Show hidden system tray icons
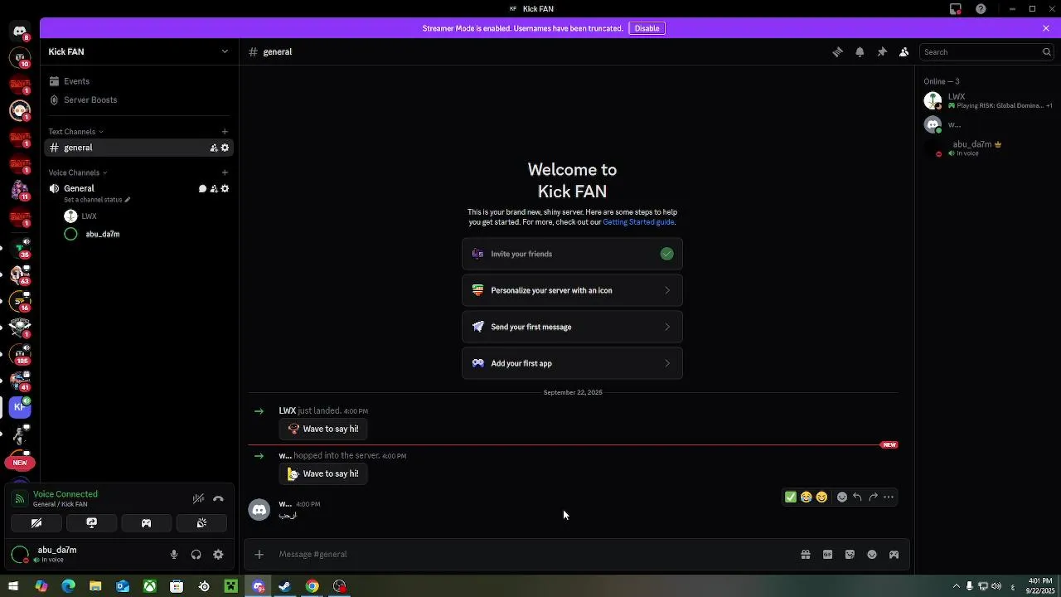 click(x=956, y=586)
